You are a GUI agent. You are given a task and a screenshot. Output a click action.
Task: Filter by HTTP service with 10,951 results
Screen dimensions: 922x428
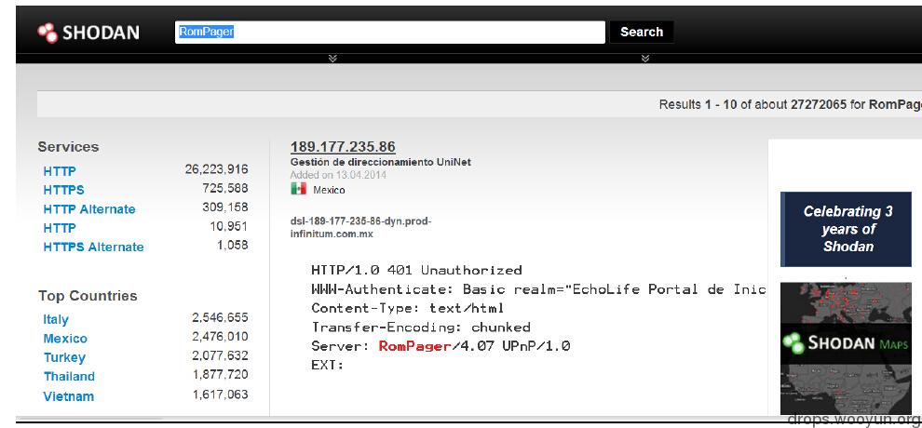60,228
